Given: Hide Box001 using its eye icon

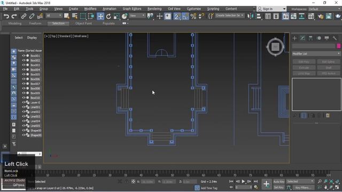Looking at the screenshot, I should [x=24, y=55].
